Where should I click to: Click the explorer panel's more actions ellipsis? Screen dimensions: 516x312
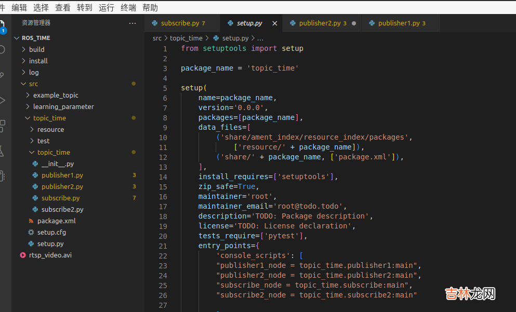pyautogui.click(x=133, y=23)
